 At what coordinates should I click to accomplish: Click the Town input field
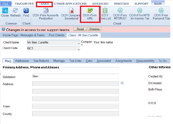coord(75,106)
